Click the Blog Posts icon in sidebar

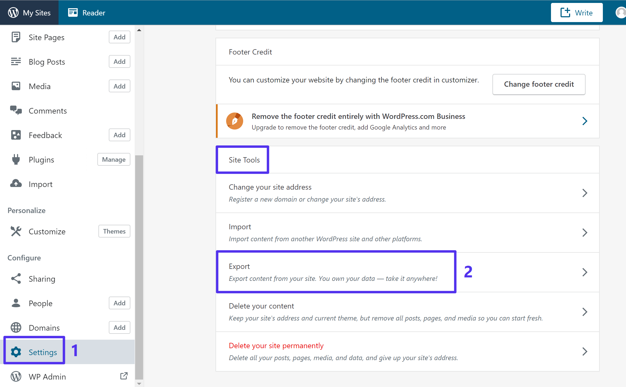[x=16, y=62]
